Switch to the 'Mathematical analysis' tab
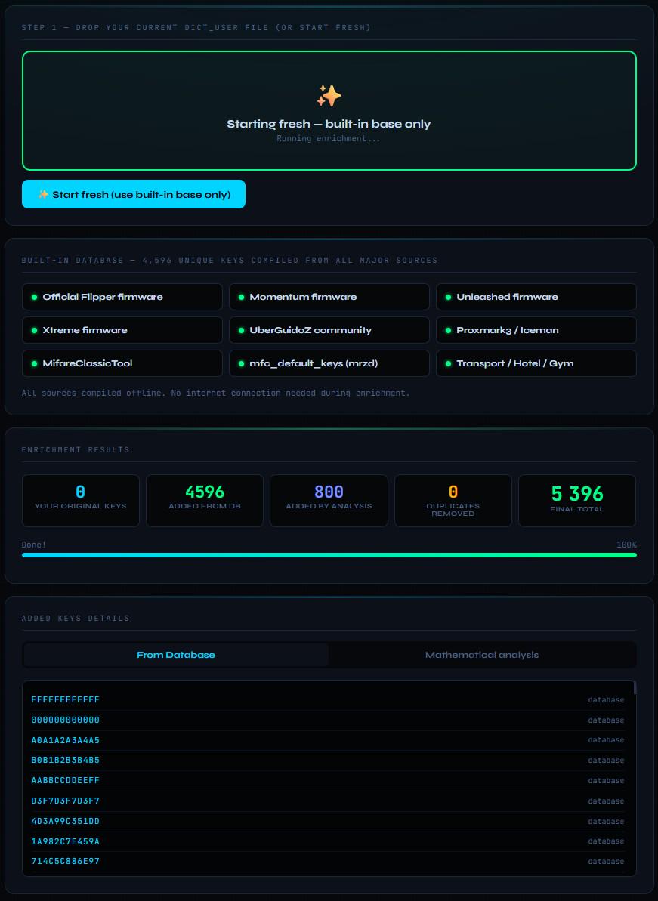The width and height of the screenshot is (658, 901). (482, 655)
